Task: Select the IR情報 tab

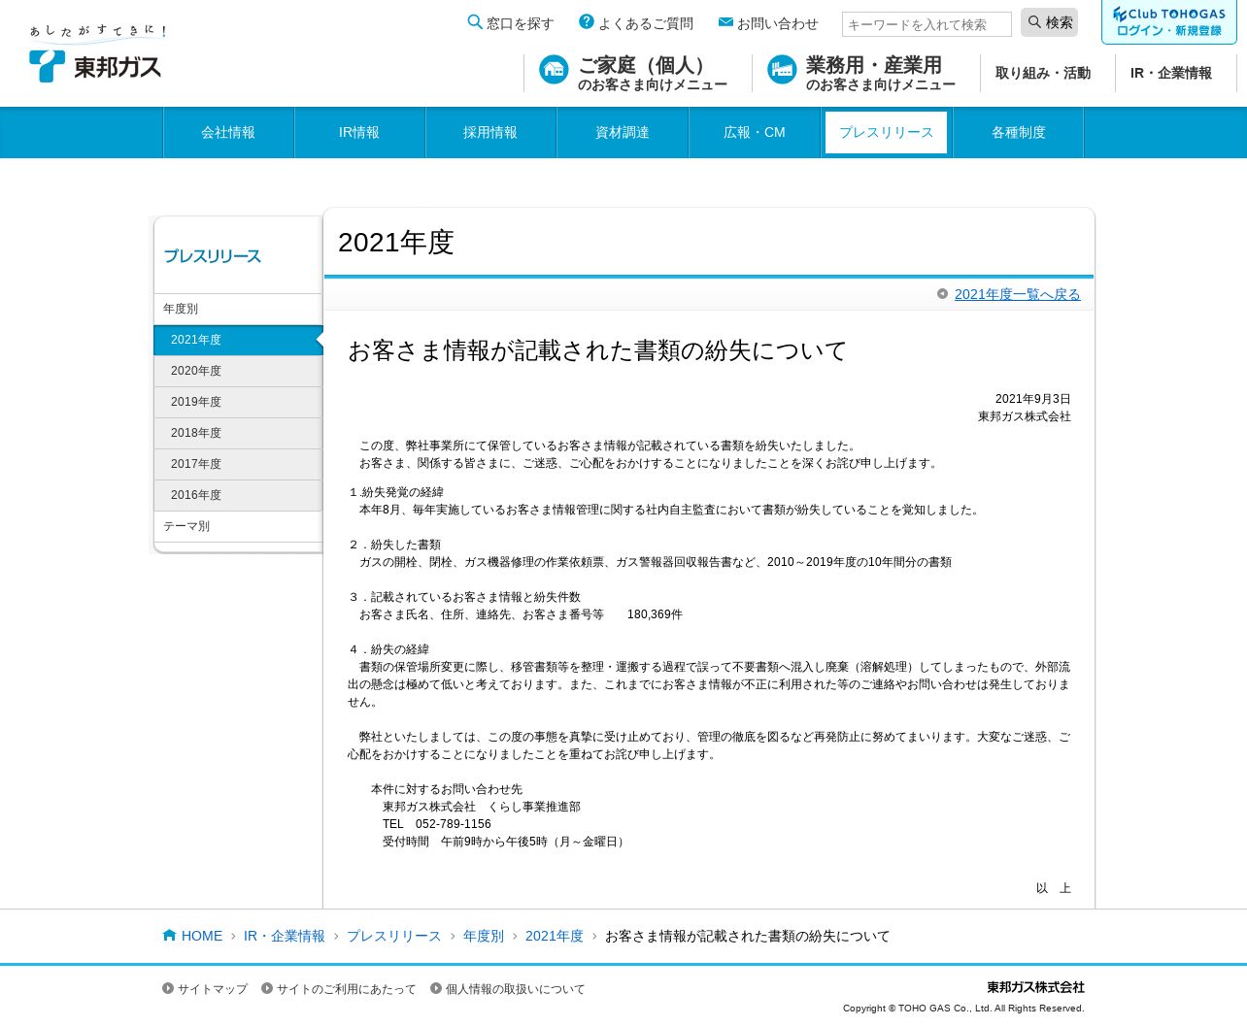Action: pyautogui.click(x=359, y=132)
